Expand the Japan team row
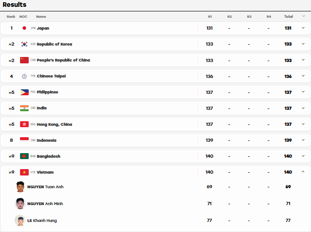Screen dimensions: 311x232 coord(303,28)
